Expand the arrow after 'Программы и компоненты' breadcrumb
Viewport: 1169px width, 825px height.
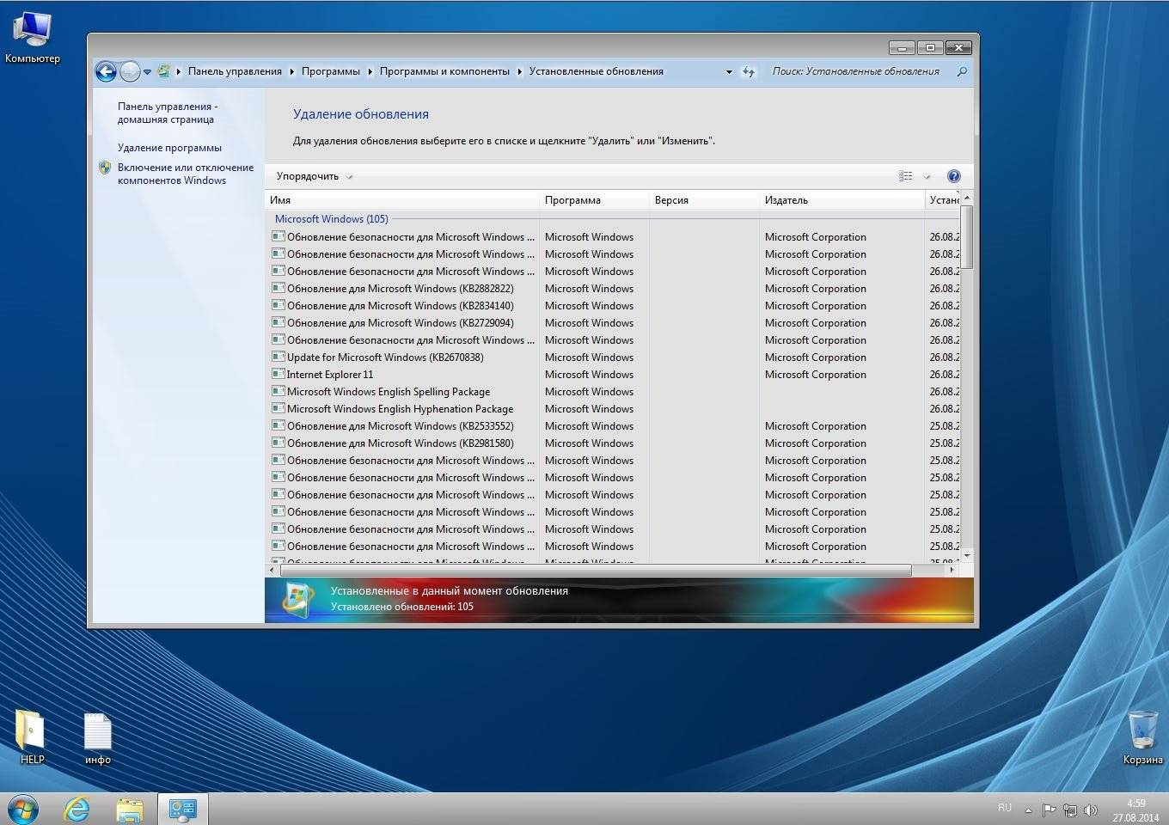tap(520, 72)
